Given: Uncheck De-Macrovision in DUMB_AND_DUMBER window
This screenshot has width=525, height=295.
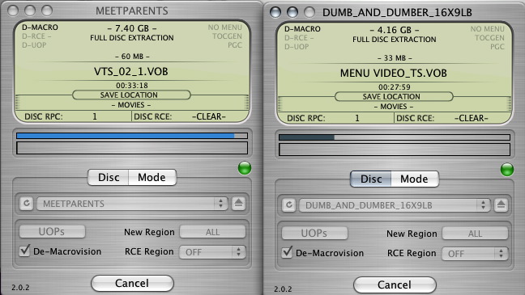Looking at the screenshot, I should 288,252.
